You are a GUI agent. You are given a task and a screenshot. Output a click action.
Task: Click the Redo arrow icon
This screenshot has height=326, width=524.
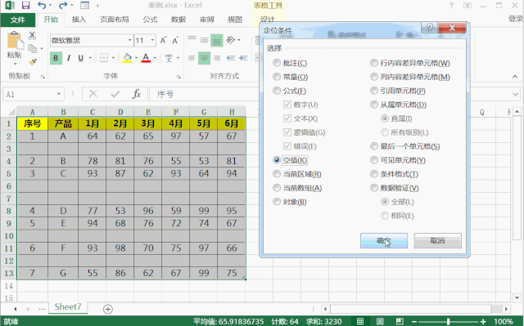pos(63,6)
